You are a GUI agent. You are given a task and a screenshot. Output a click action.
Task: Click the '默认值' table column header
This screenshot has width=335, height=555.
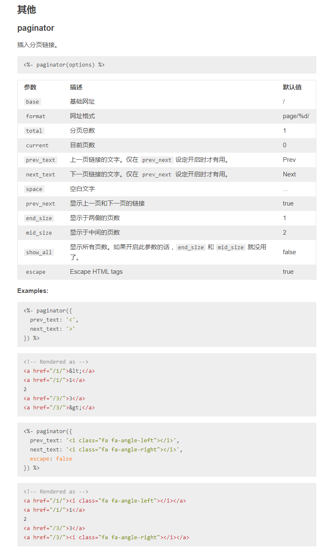[292, 87]
